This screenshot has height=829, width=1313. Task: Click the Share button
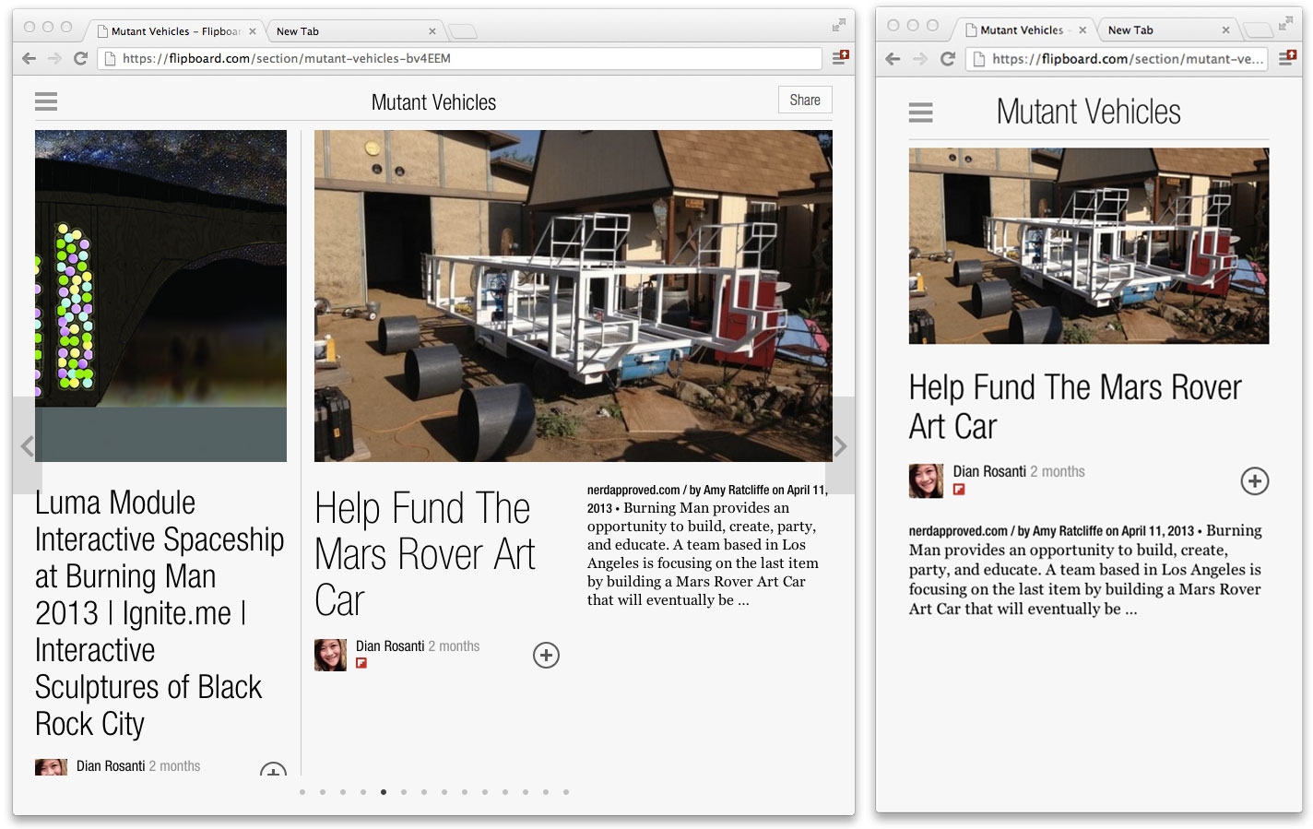click(x=805, y=100)
